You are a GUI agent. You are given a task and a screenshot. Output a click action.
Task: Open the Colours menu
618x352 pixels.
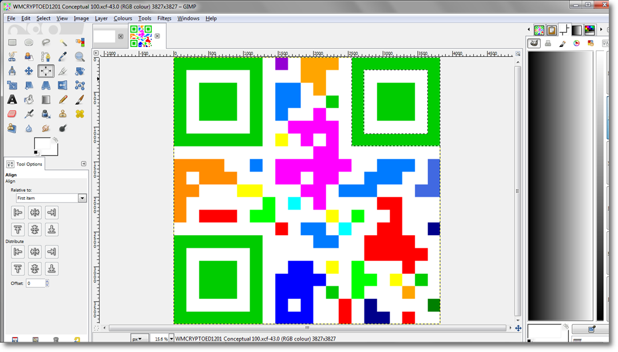point(122,18)
